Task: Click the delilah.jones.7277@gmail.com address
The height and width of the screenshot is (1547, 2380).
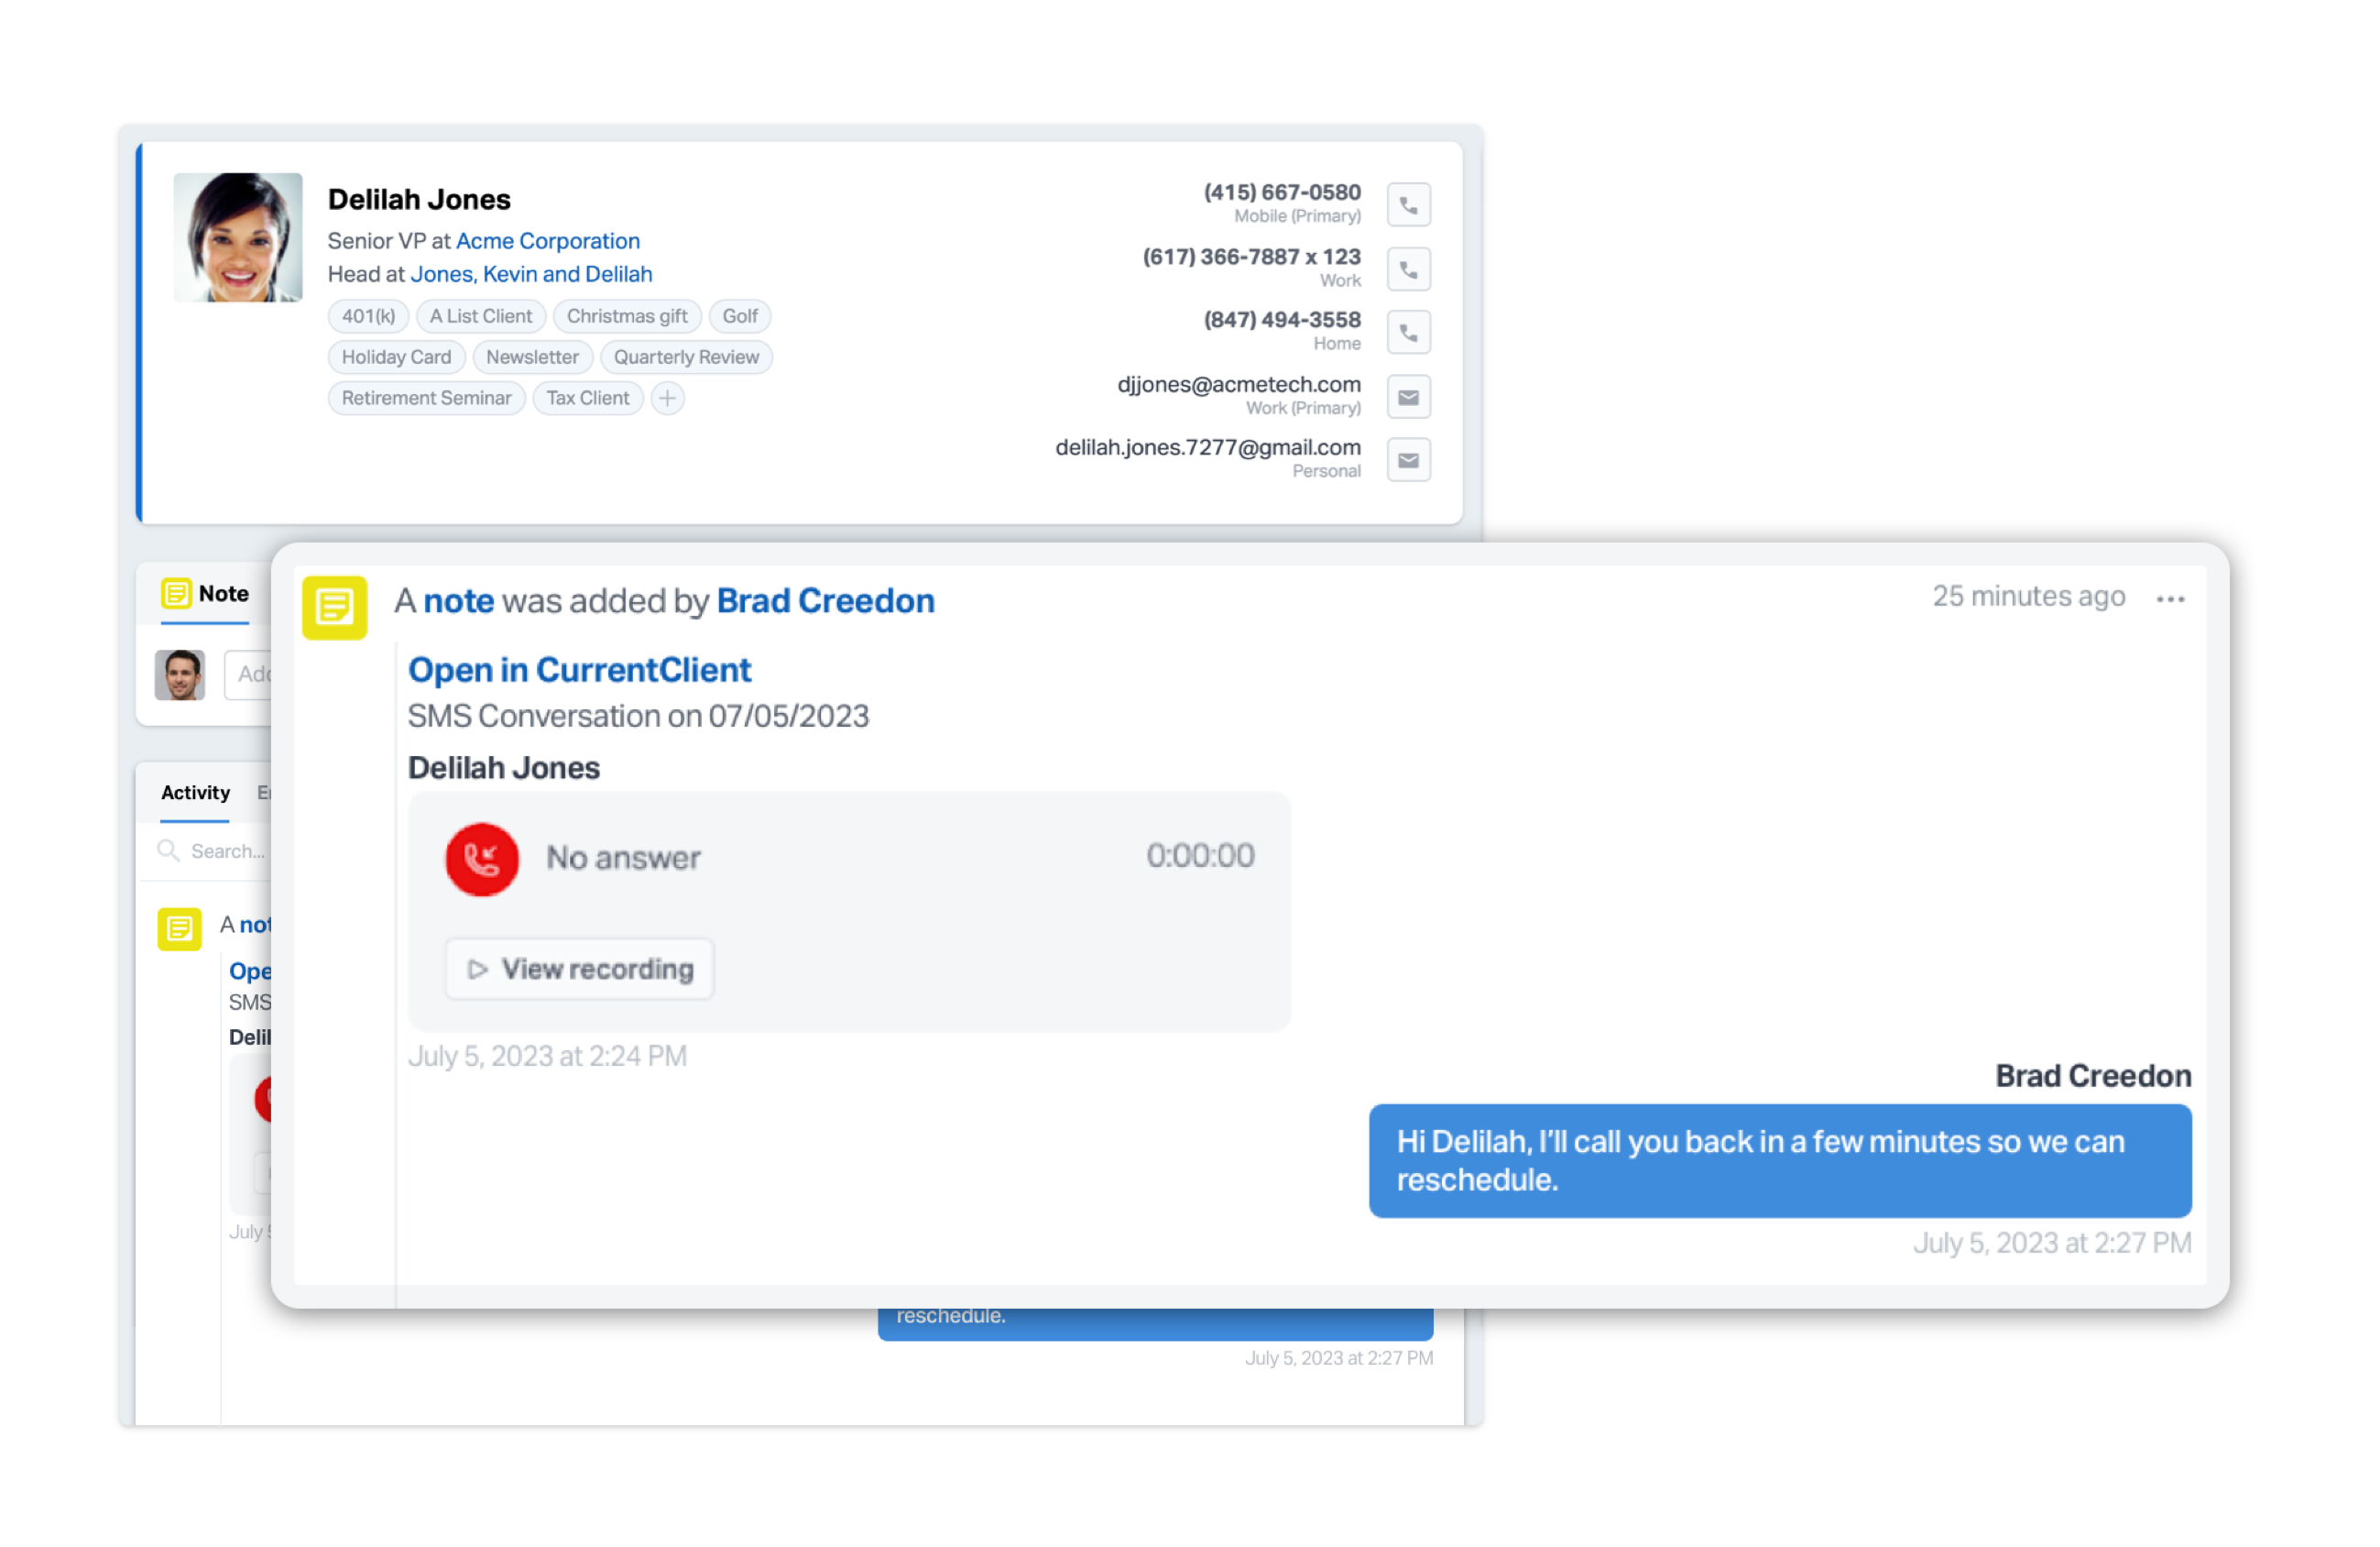Action: click(1208, 448)
